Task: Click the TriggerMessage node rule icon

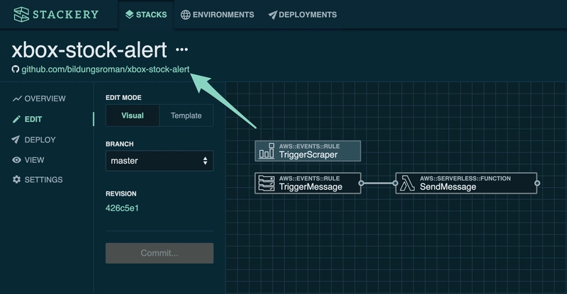Action: (266, 183)
